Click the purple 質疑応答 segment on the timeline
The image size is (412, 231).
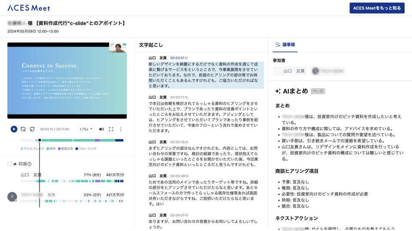coord(97,140)
